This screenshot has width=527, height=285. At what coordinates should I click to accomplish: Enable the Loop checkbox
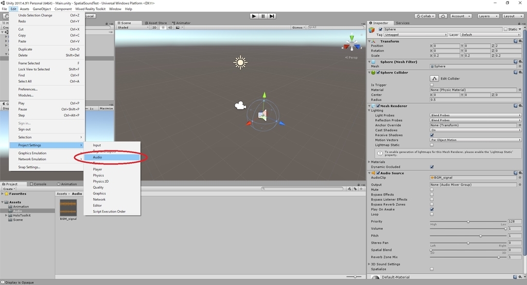click(432, 214)
